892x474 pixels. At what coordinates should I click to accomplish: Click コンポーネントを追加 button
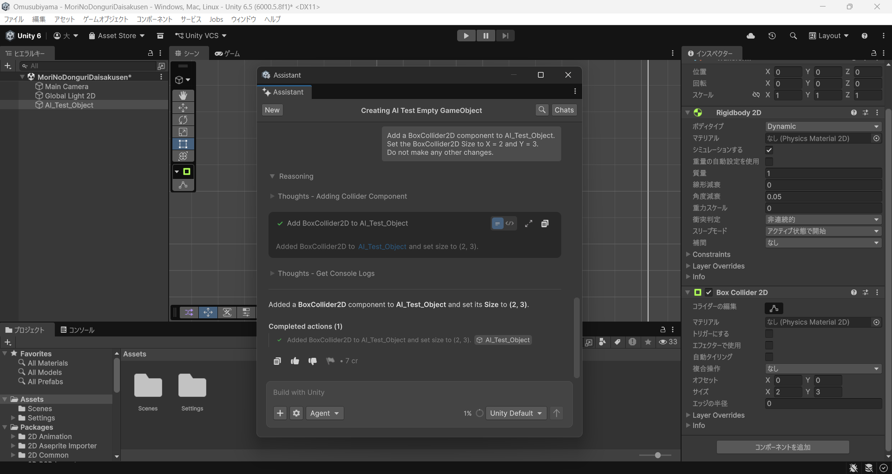(783, 447)
